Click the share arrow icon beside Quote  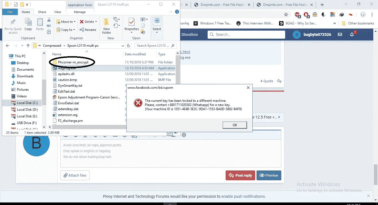(x=279, y=81)
